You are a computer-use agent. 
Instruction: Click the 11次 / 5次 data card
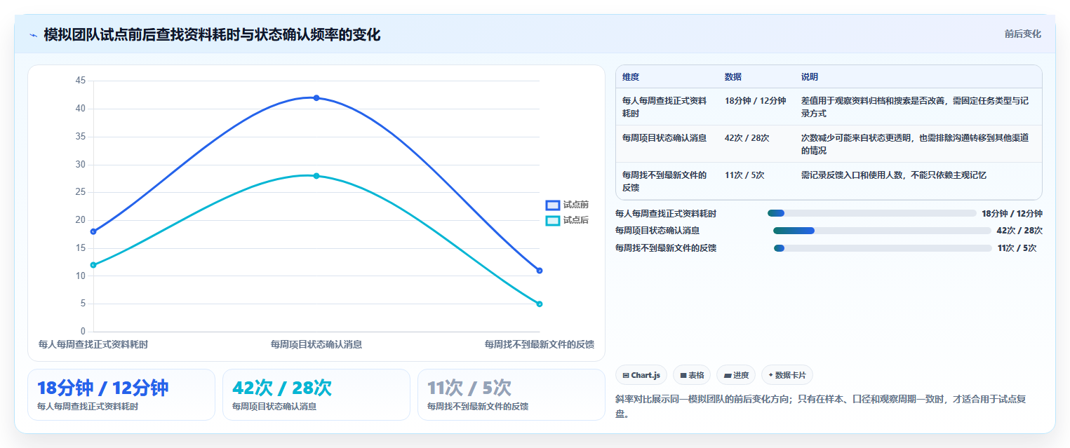point(511,395)
